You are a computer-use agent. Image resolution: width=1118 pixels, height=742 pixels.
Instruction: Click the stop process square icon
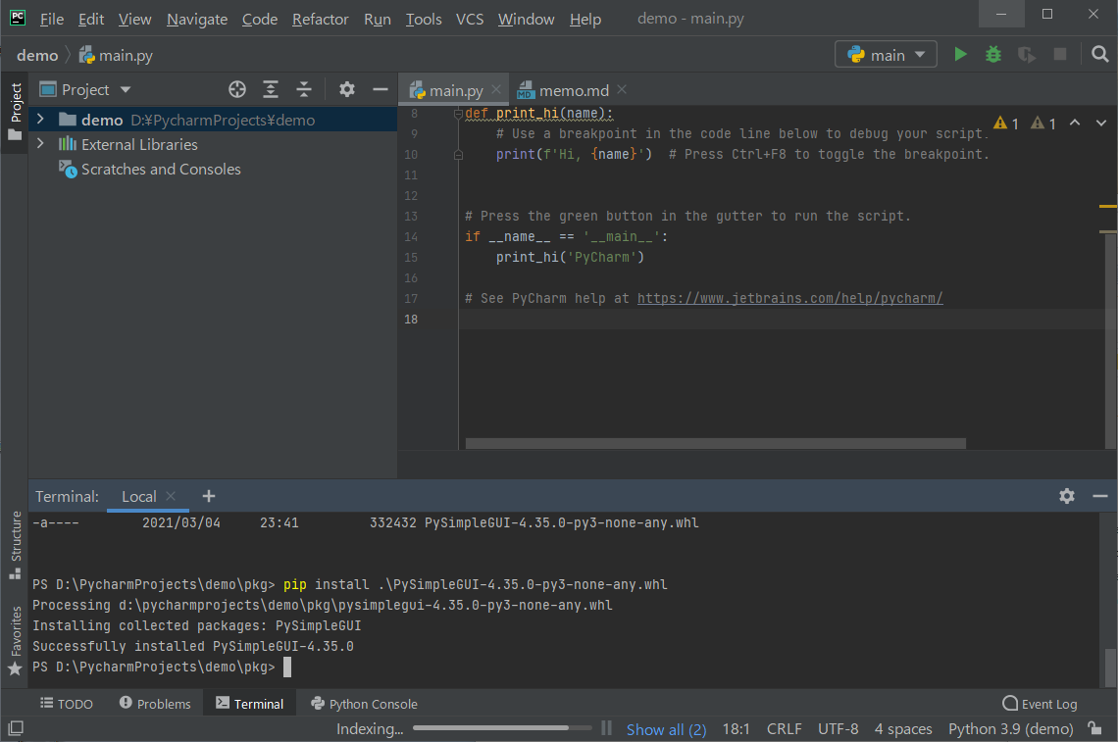[1060, 54]
